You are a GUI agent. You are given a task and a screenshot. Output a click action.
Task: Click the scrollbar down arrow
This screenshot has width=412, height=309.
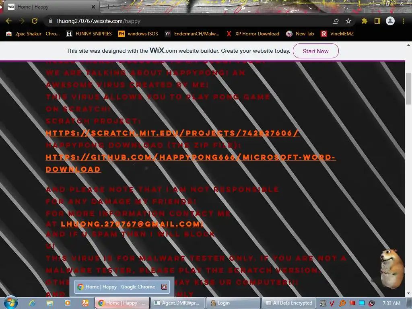[409, 293]
